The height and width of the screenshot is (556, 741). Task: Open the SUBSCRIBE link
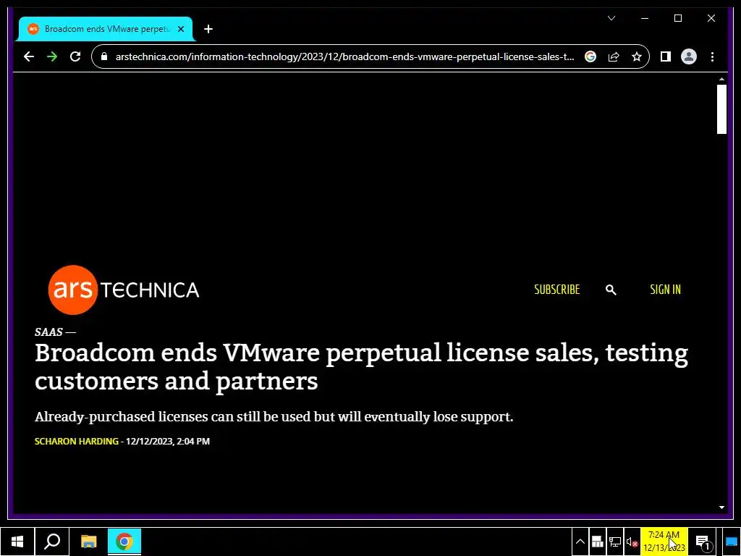[556, 290]
